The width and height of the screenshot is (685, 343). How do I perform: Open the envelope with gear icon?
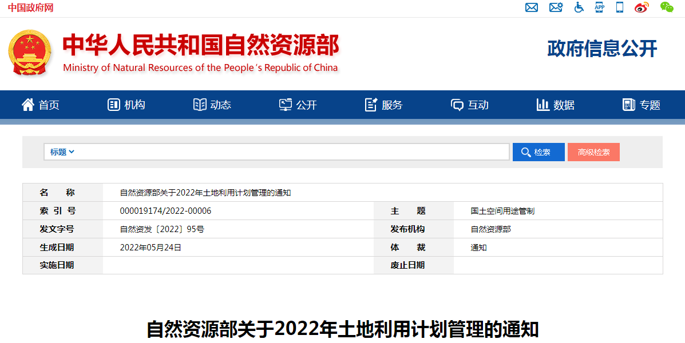556,7
